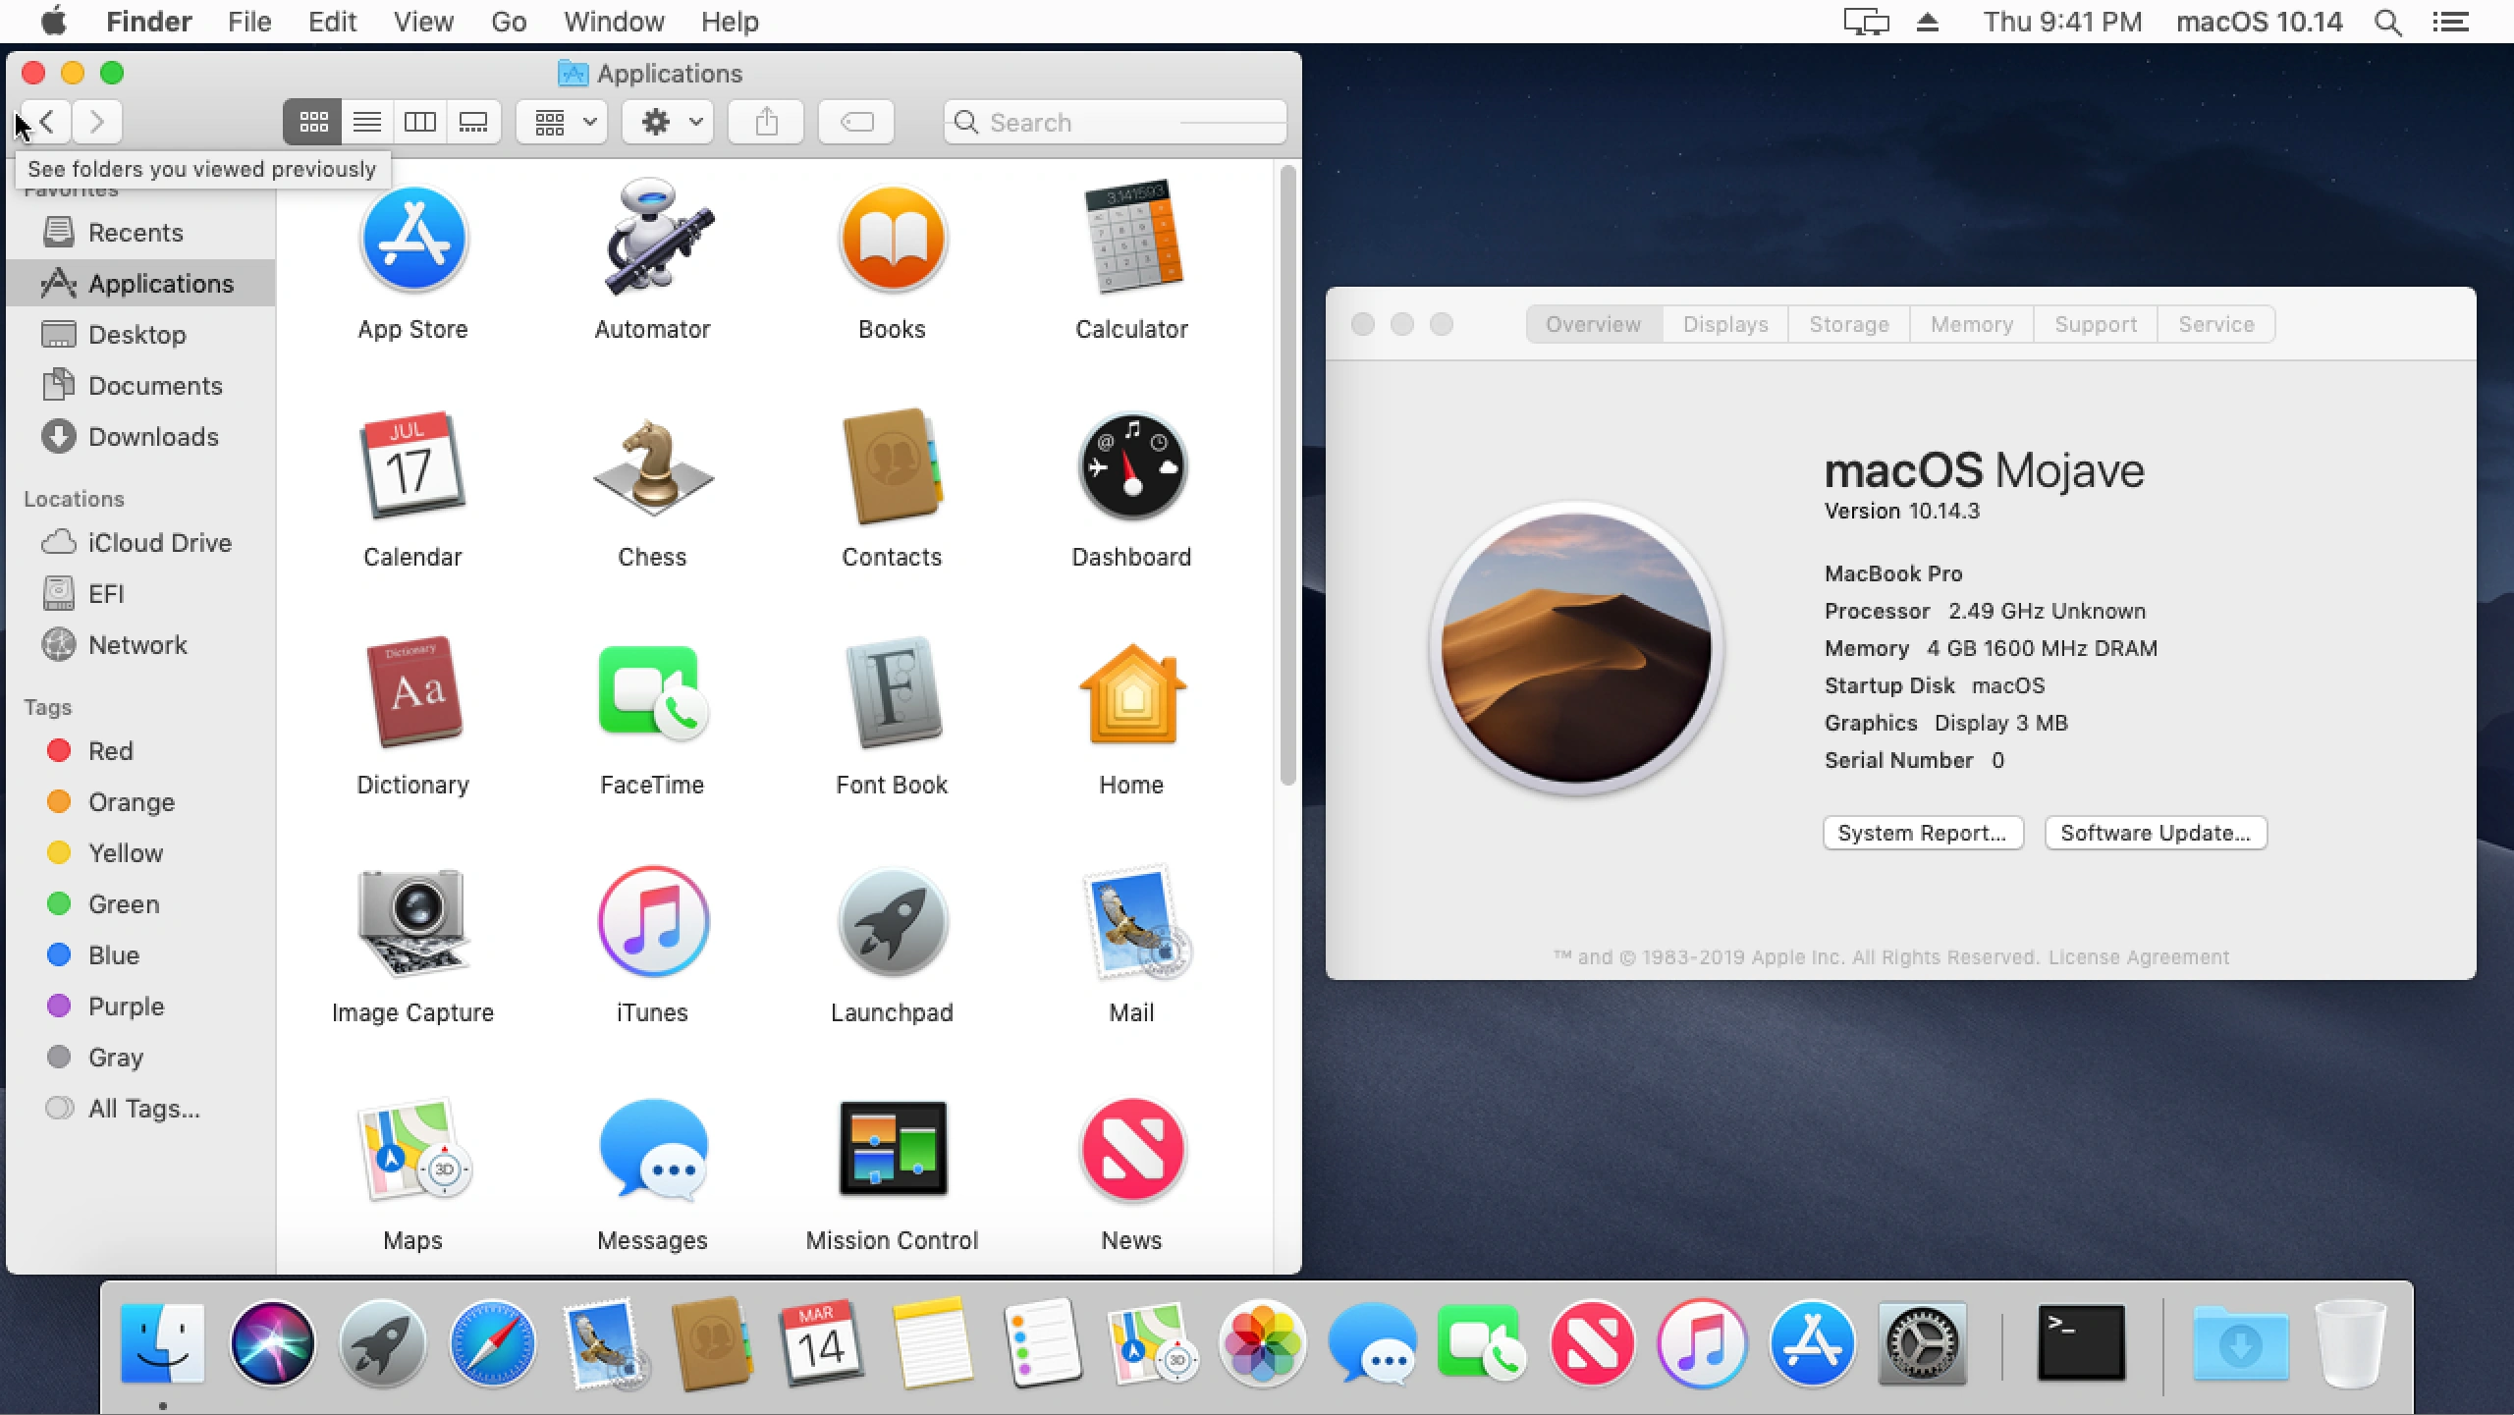
Task: Click the System Report button
Action: [x=1922, y=832]
